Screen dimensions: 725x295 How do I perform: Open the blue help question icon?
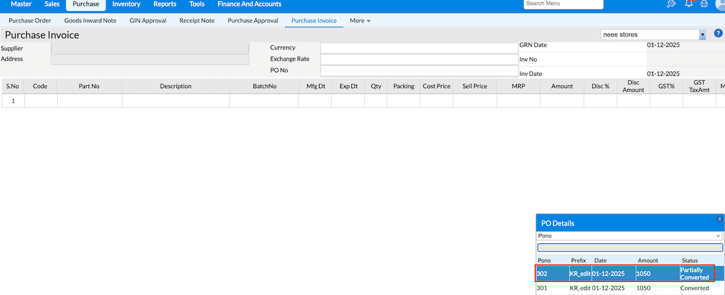pos(719,34)
